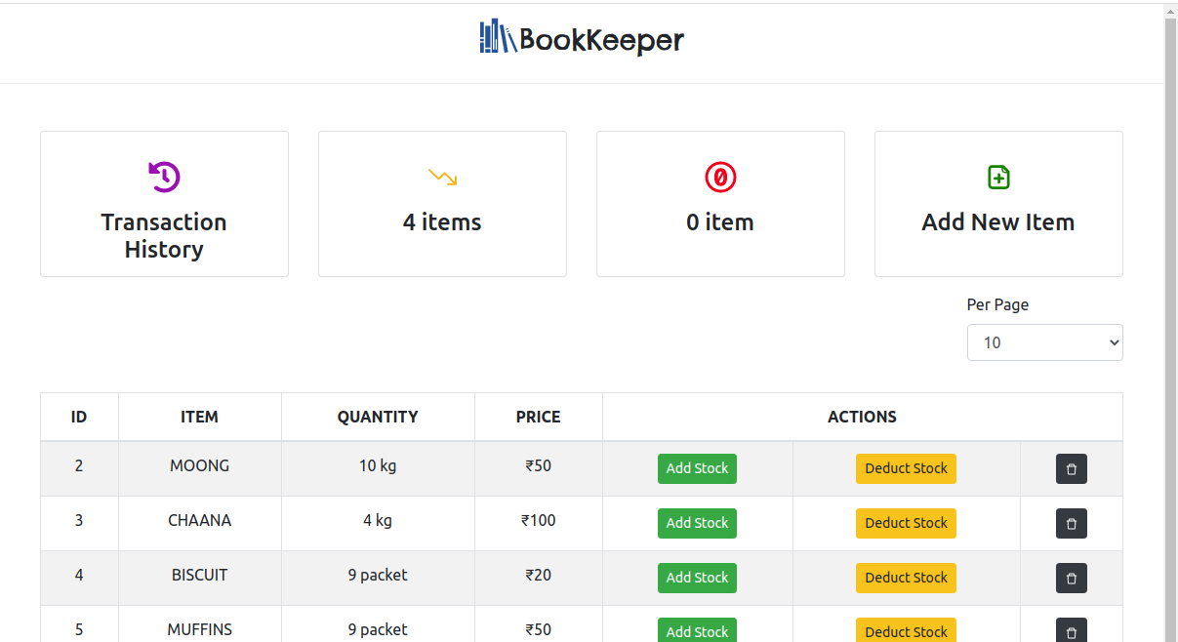Delete MUFFINS using its trash icon
Image resolution: width=1178 pixels, height=642 pixels.
click(x=1072, y=630)
